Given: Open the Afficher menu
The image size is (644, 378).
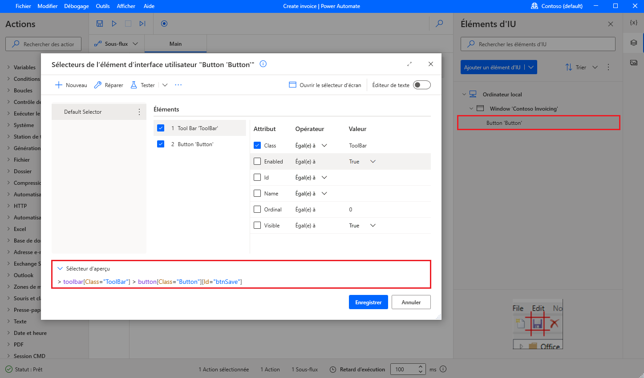Looking at the screenshot, I should (126, 6).
